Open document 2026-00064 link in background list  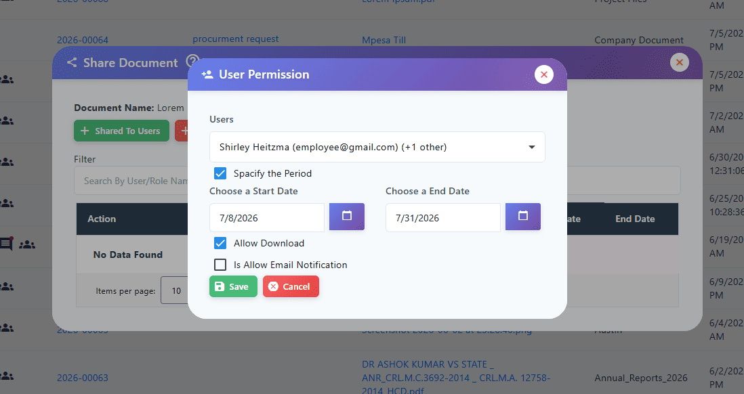coord(83,41)
